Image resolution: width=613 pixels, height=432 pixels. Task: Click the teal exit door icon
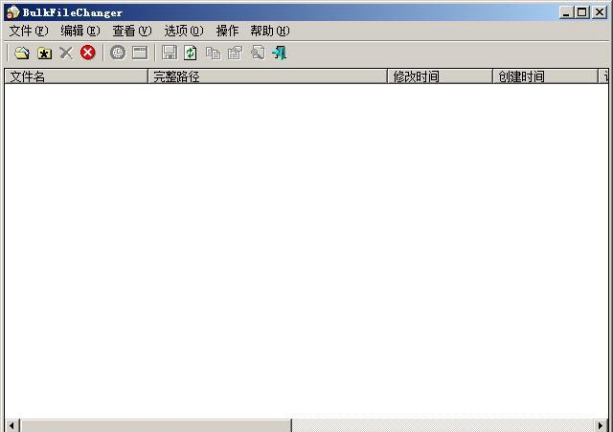coord(279,53)
